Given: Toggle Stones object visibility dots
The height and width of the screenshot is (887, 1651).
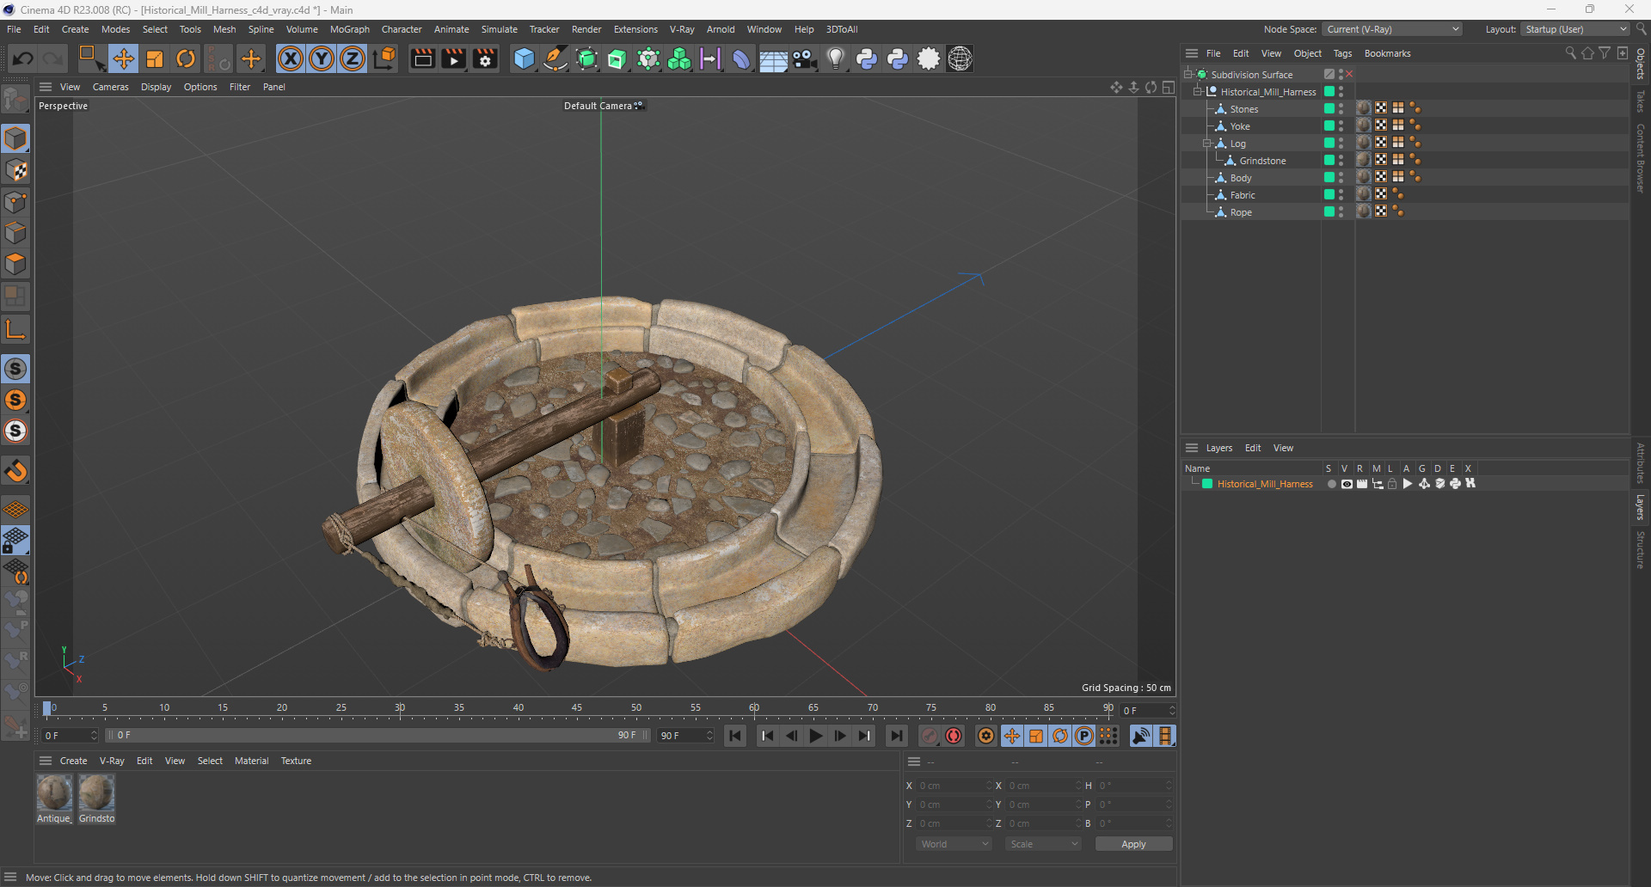Looking at the screenshot, I should click(x=1341, y=108).
